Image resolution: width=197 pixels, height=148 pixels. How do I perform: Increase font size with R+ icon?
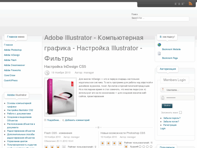(x=183, y=4)
